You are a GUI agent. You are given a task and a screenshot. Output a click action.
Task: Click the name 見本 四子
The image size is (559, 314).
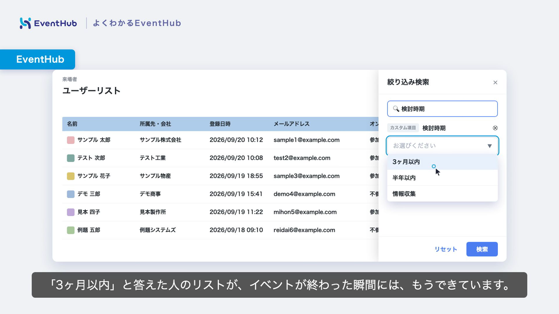(89, 212)
